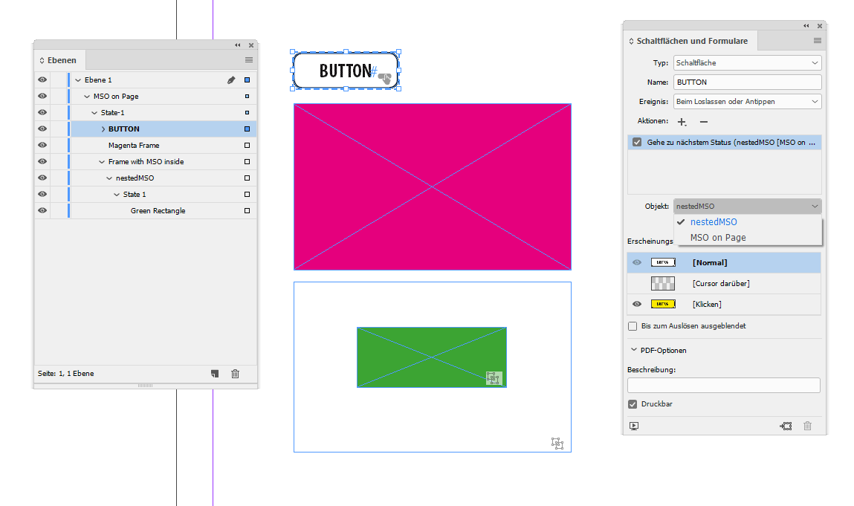Create new layer via Ebenen panel icon
The width and height of the screenshot is (854, 506).
pos(214,374)
